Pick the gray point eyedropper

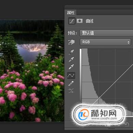pyautogui.click(x=71, y=59)
